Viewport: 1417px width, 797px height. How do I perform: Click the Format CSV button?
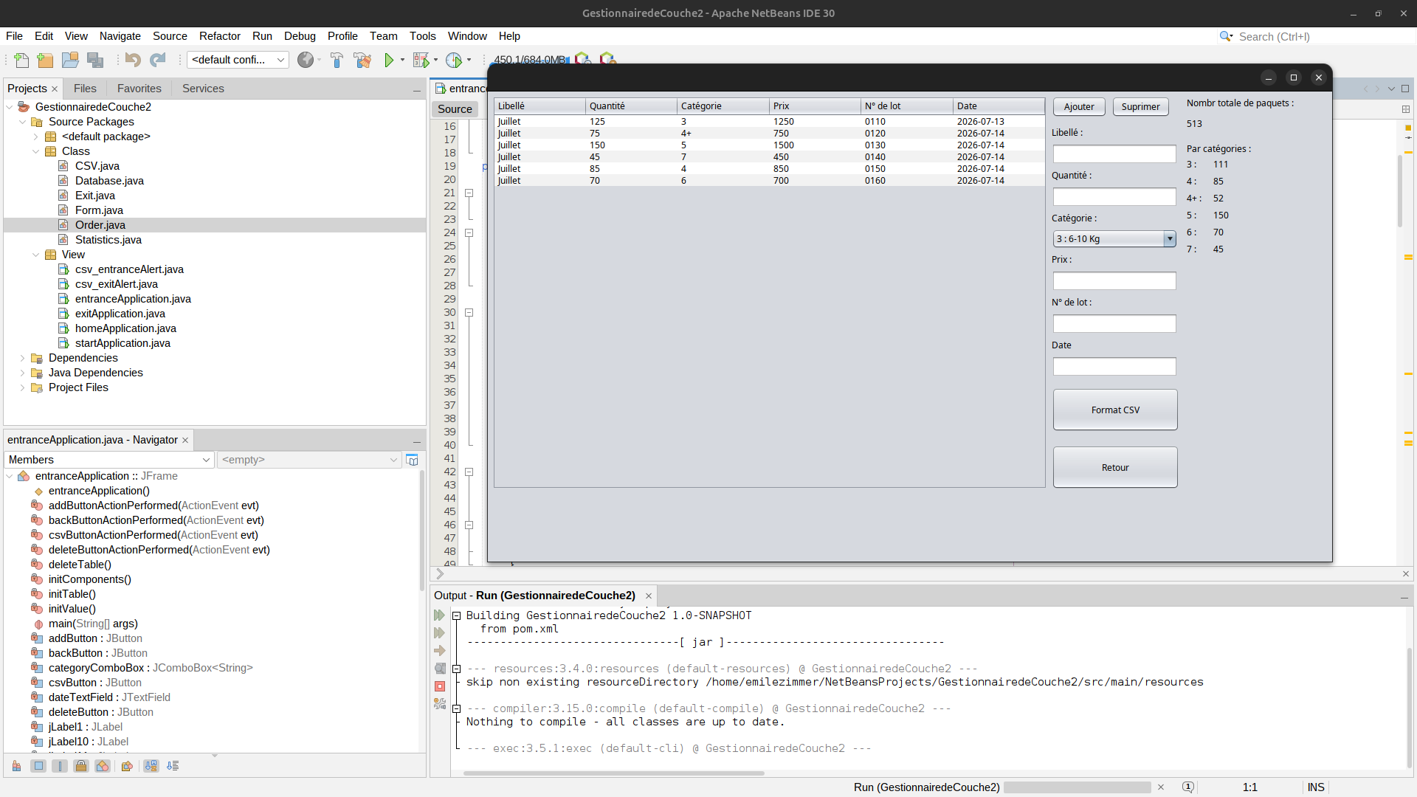coord(1114,410)
